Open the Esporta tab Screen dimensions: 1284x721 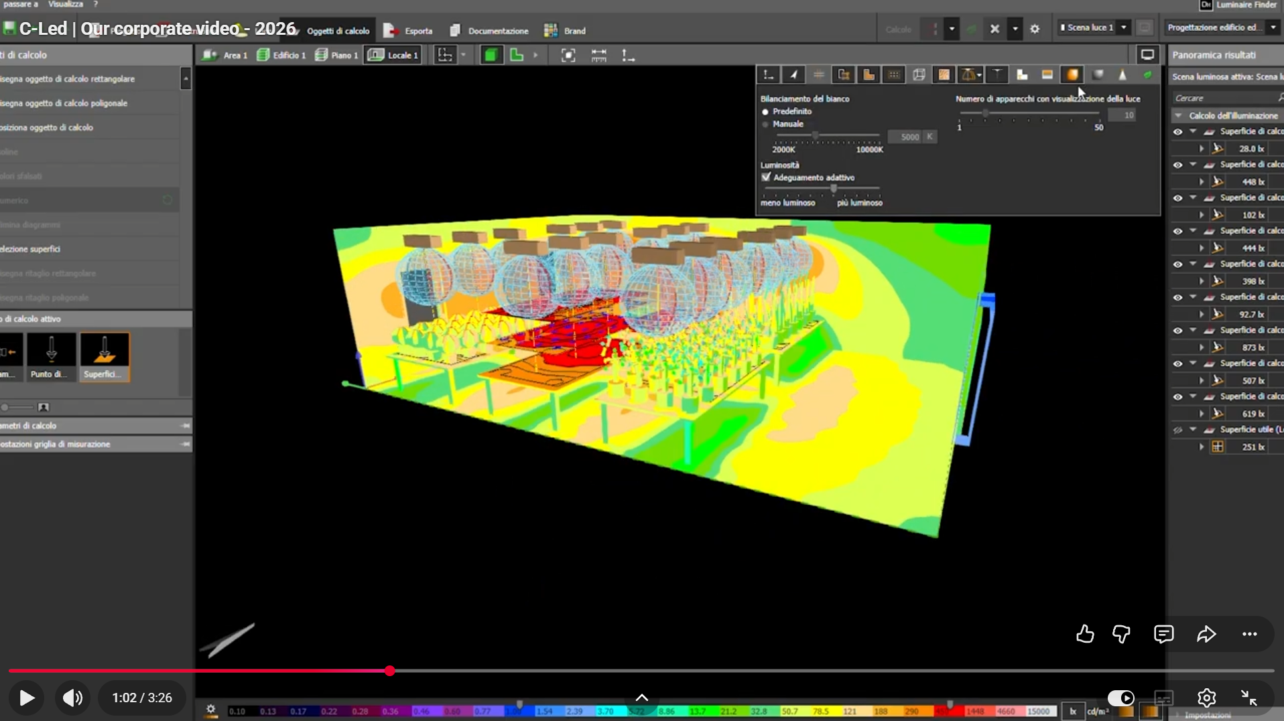click(x=408, y=31)
